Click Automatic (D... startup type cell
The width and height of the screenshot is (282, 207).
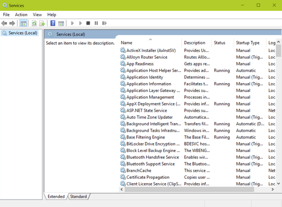250,124
